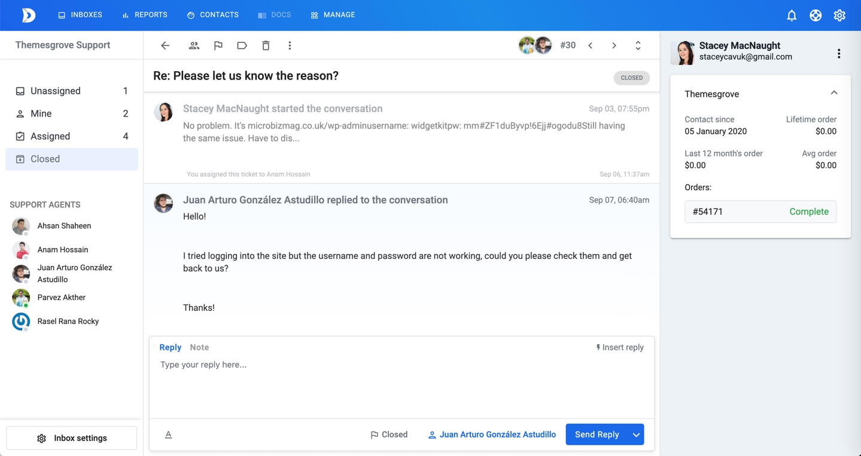Open the Reports menu
861x456 pixels.
(145, 15)
